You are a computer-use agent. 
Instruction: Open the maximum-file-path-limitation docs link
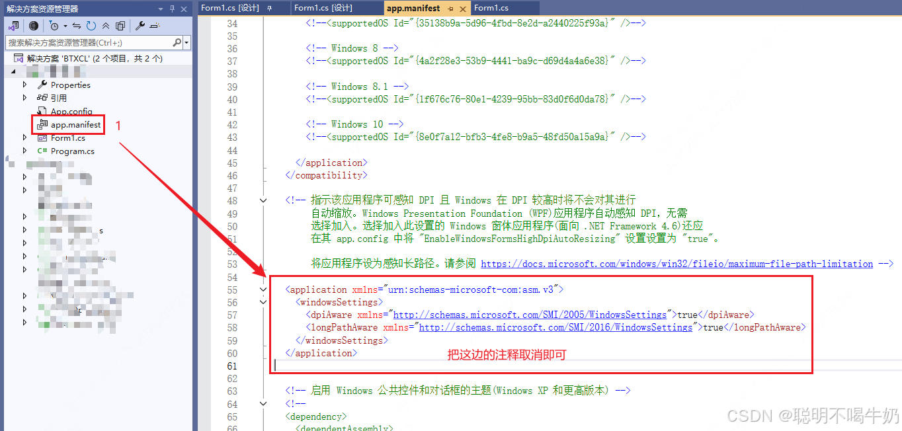(x=676, y=264)
